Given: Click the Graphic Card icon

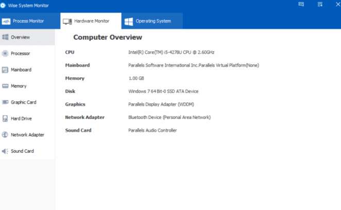Looking at the screenshot, I should 5,102.
